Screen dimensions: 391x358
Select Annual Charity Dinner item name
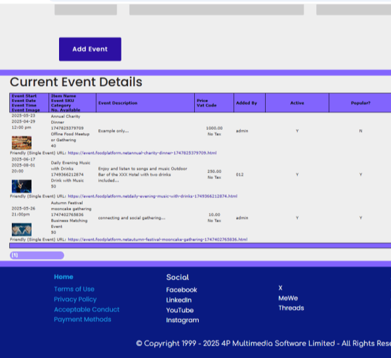(66, 119)
